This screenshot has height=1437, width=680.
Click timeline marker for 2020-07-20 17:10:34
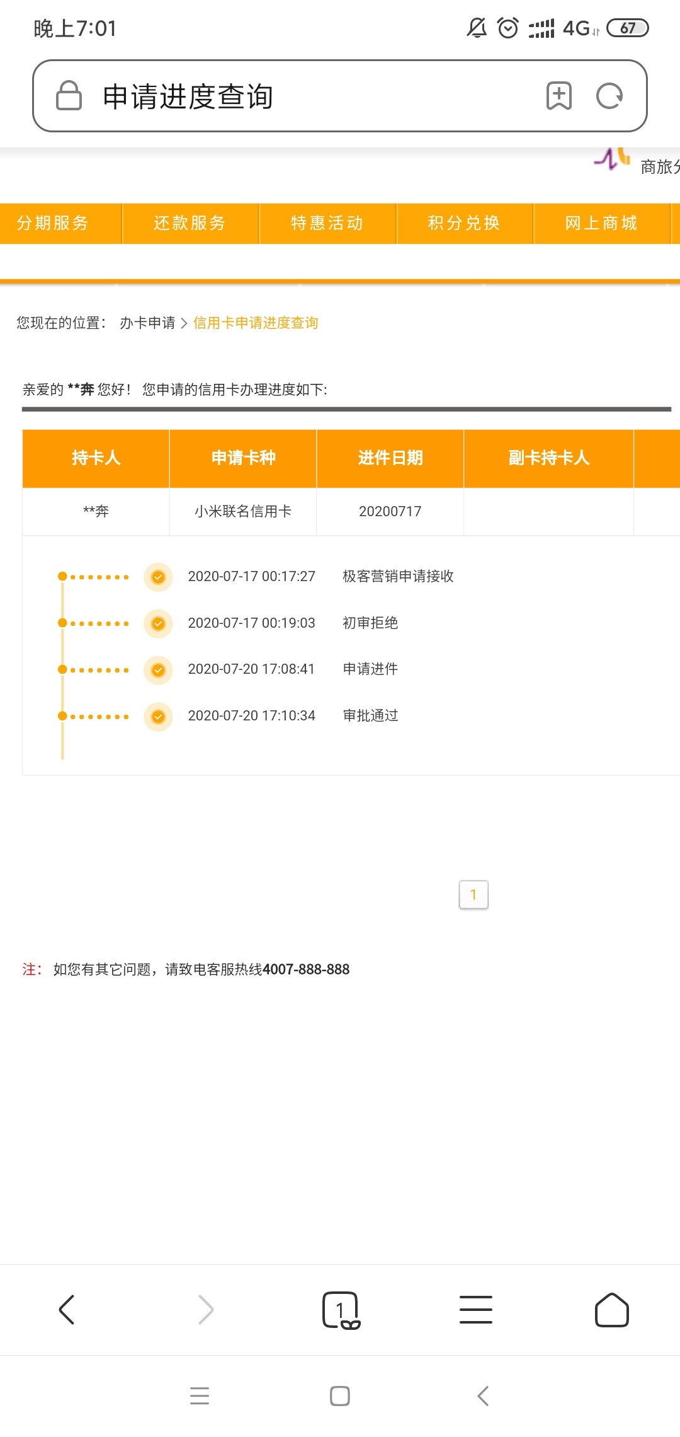62,716
